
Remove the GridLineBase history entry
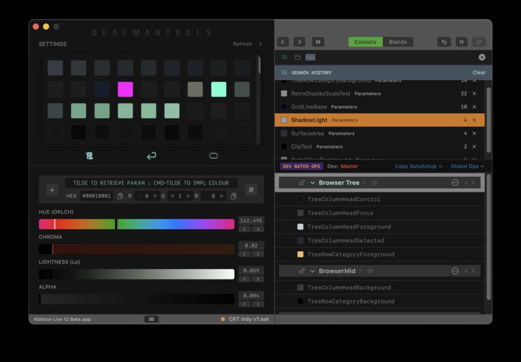click(x=474, y=107)
